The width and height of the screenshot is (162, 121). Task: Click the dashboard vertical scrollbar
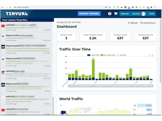click(x=160, y=50)
